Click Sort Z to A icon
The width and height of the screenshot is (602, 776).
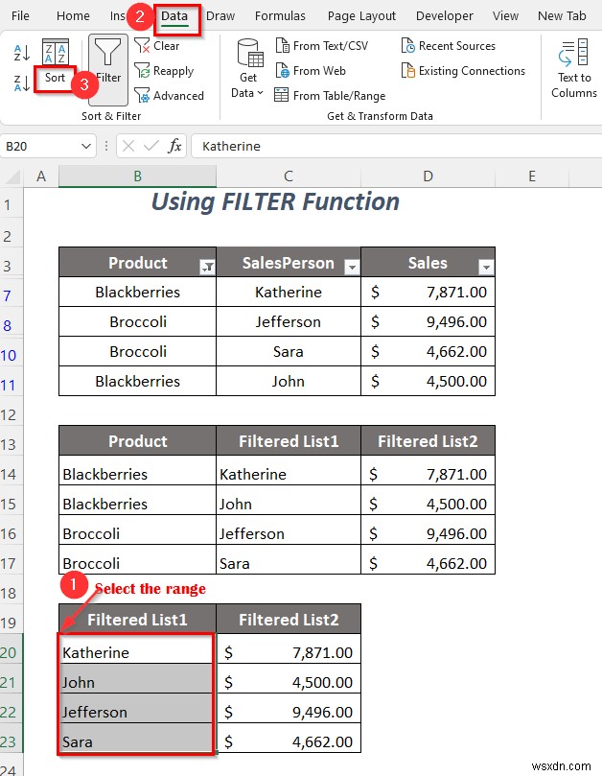[x=22, y=83]
